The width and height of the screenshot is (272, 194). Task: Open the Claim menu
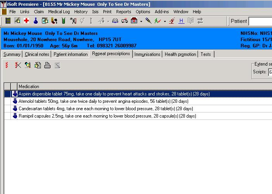point(39,12)
